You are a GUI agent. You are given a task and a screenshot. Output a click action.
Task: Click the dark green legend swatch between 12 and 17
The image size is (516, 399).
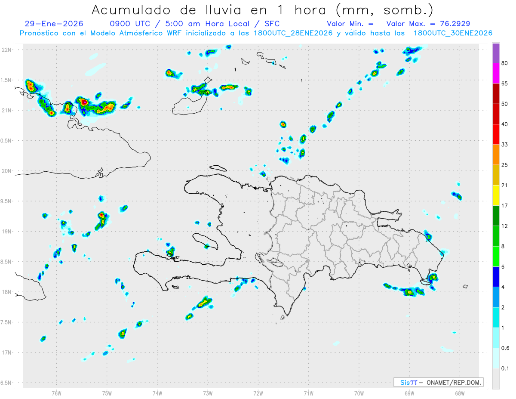(496, 216)
